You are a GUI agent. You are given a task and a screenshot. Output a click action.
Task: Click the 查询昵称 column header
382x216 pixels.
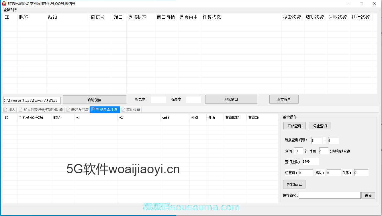point(235,118)
